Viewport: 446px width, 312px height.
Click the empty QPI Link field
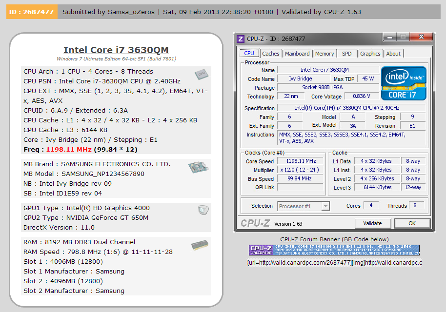pos(301,188)
